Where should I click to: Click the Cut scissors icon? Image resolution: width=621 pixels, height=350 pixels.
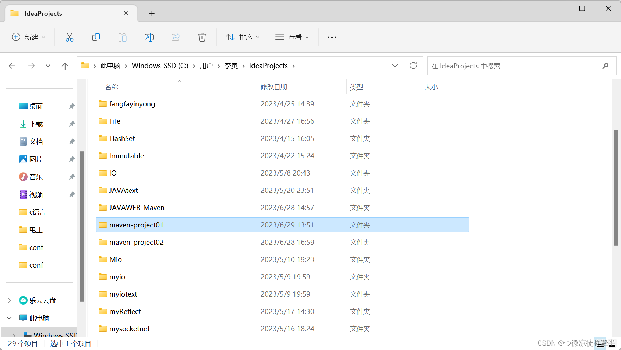click(x=69, y=37)
